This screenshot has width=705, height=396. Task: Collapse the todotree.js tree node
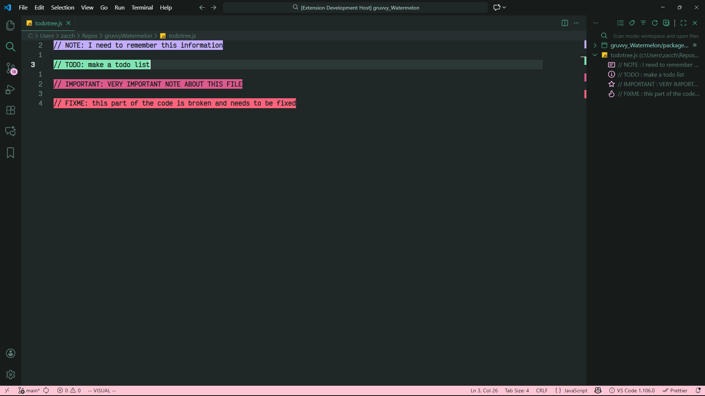[595, 55]
